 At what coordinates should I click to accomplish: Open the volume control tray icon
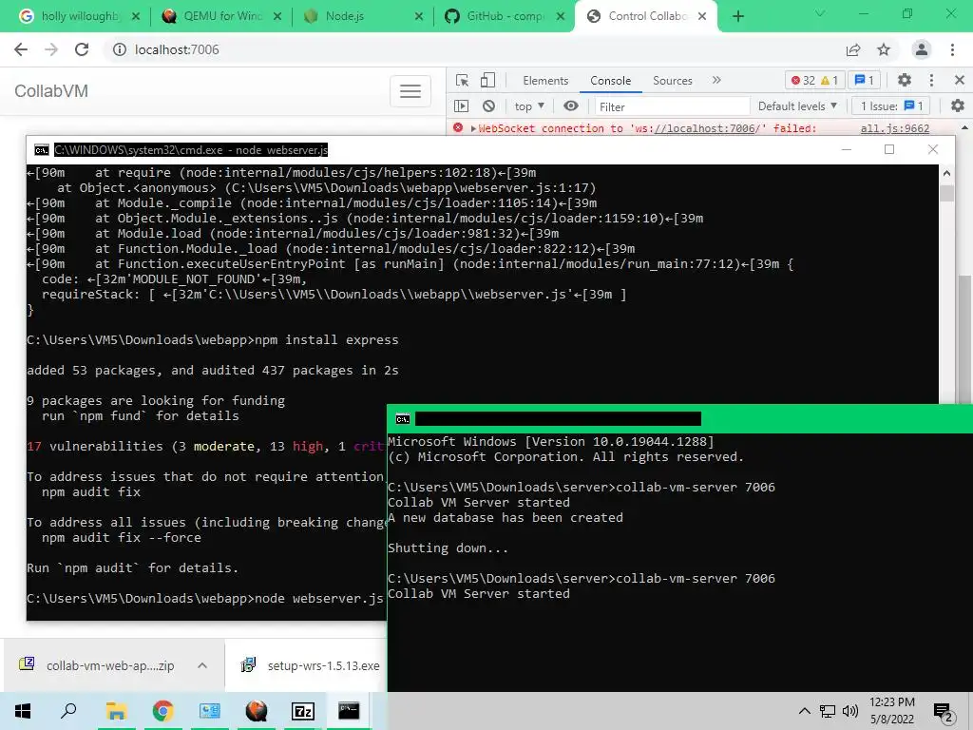850,711
